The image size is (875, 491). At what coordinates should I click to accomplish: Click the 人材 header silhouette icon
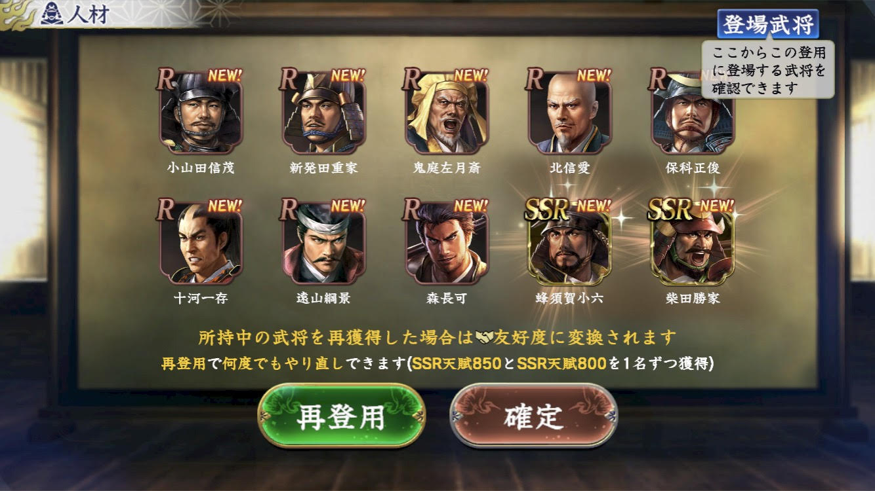point(52,14)
